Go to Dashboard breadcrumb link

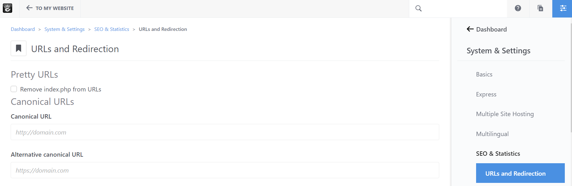click(x=23, y=29)
